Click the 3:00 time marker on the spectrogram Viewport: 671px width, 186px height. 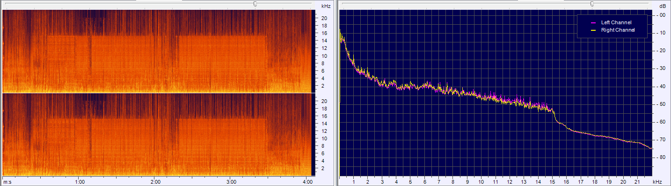[x=231, y=181]
